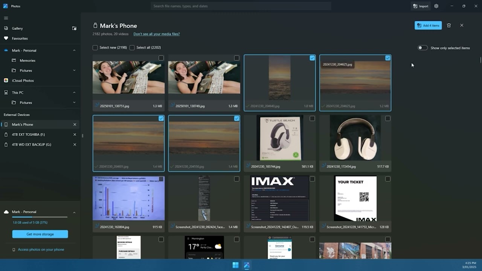Uncheck the 20241230_204550.jpg selection box
Viewport: 482px width, 271px height.
coord(236,119)
